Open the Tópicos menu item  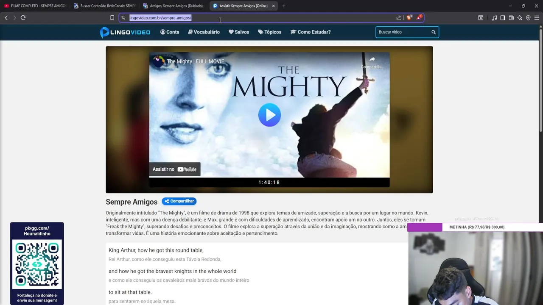270,32
